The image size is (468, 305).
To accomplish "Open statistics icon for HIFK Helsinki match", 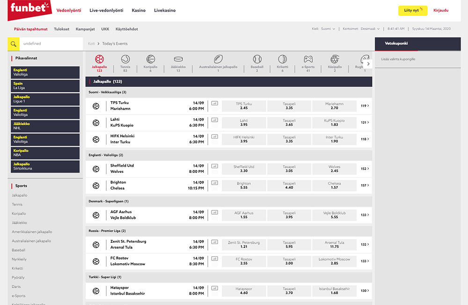I will click(215, 137).
